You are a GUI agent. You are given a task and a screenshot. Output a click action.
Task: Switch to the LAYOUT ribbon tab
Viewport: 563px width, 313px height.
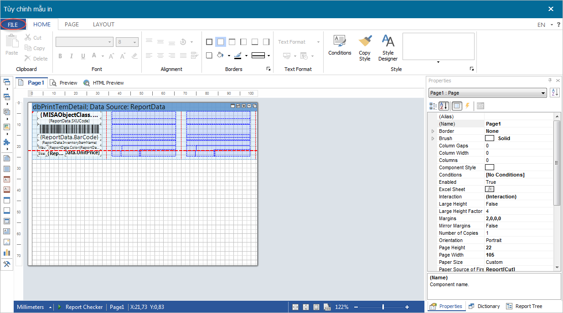tap(103, 25)
